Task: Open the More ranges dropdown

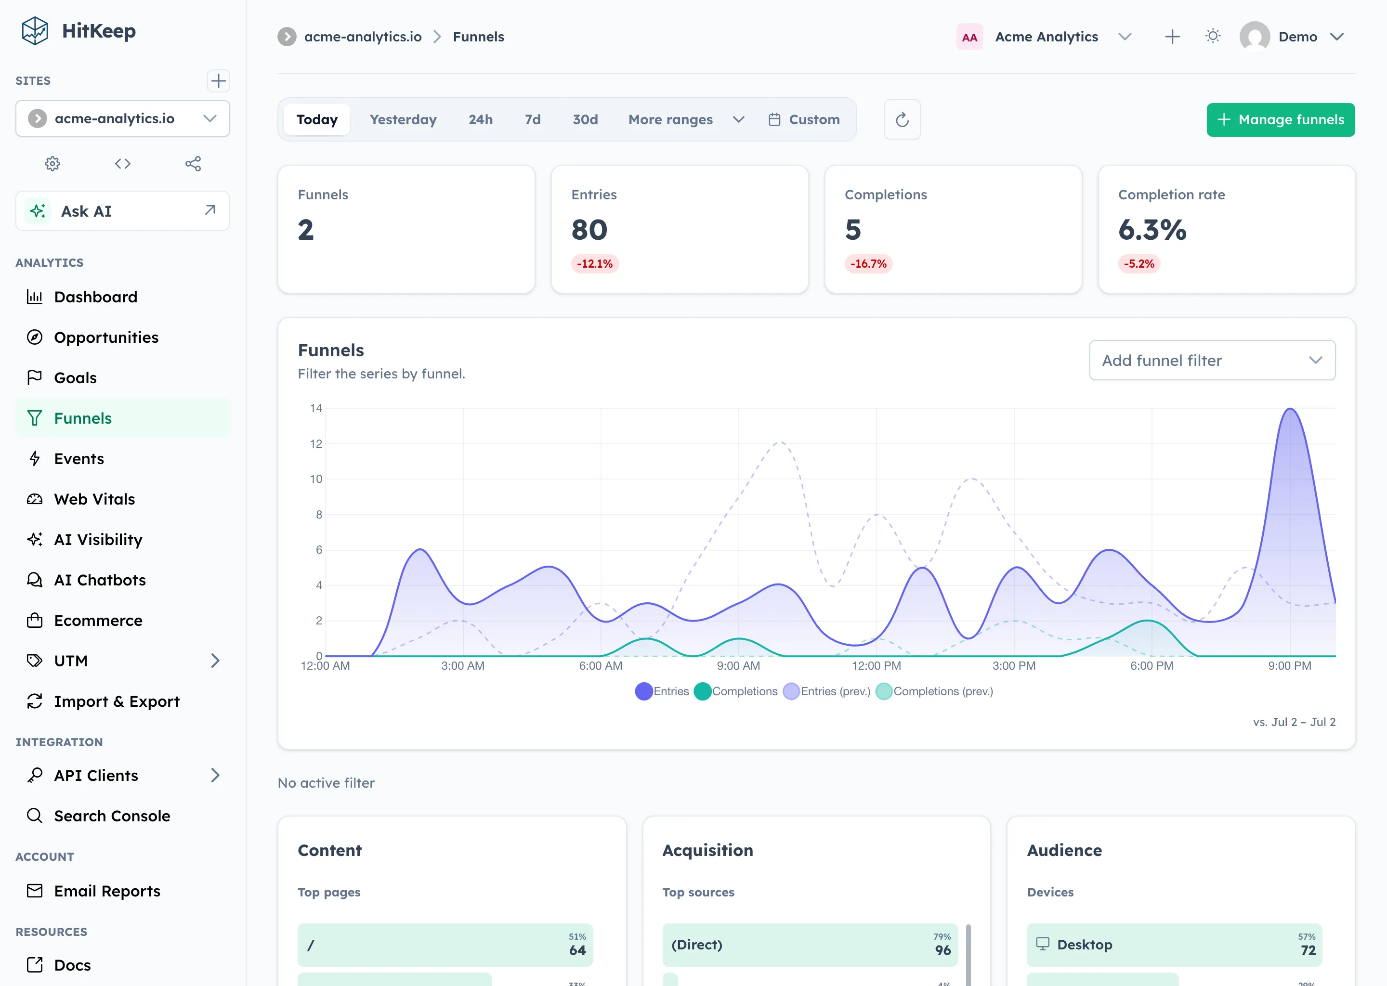Action: point(686,119)
